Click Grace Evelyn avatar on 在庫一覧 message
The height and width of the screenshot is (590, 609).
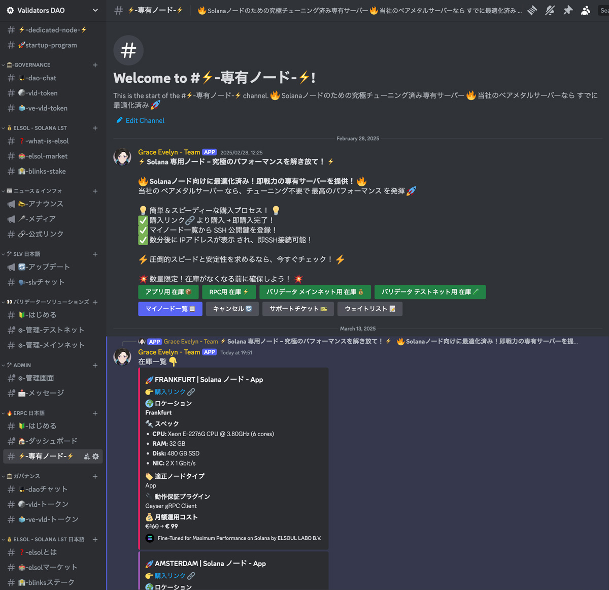[122, 357]
